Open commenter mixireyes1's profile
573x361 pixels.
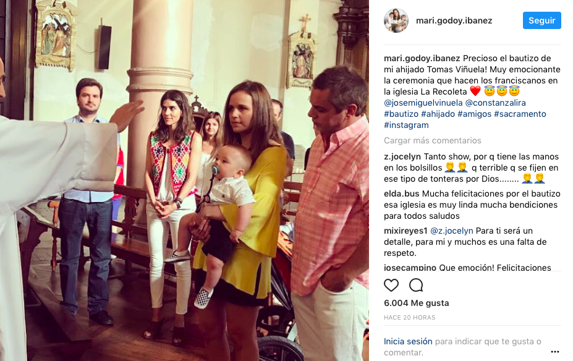click(x=405, y=231)
